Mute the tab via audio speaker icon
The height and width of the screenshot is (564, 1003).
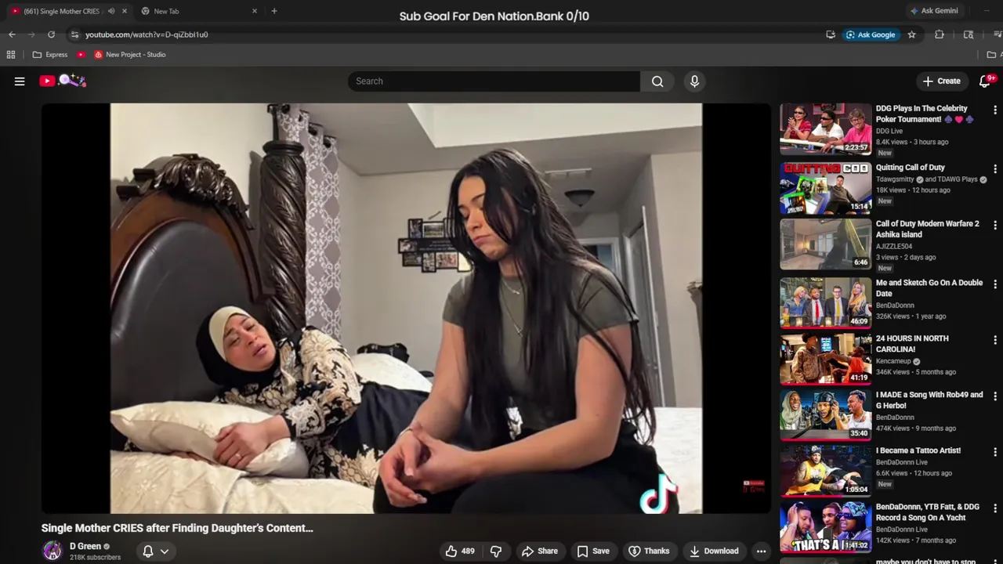tap(111, 11)
